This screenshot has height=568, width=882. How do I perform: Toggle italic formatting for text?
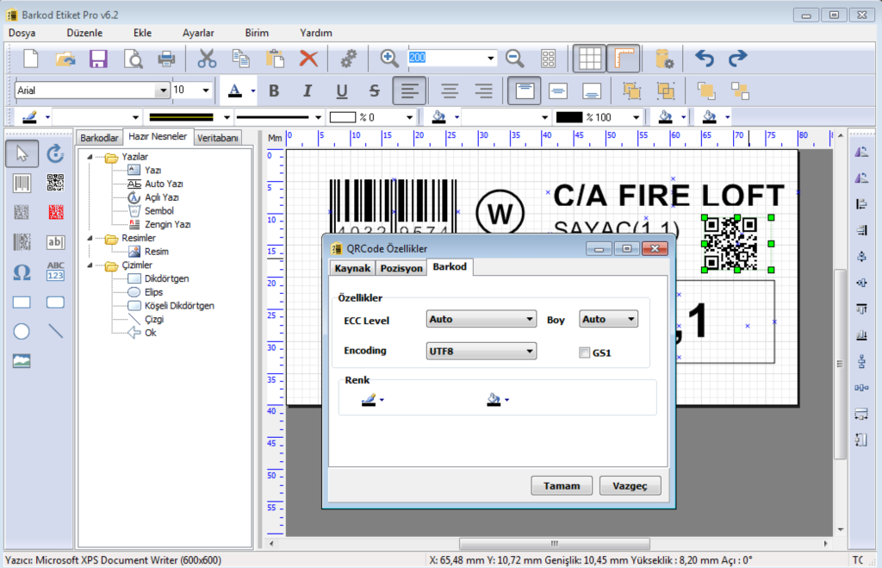[307, 91]
